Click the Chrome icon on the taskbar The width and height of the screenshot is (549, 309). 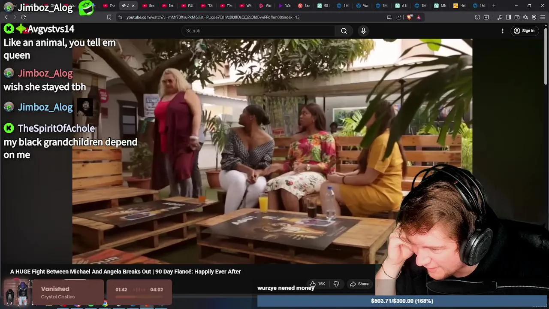point(105,304)
